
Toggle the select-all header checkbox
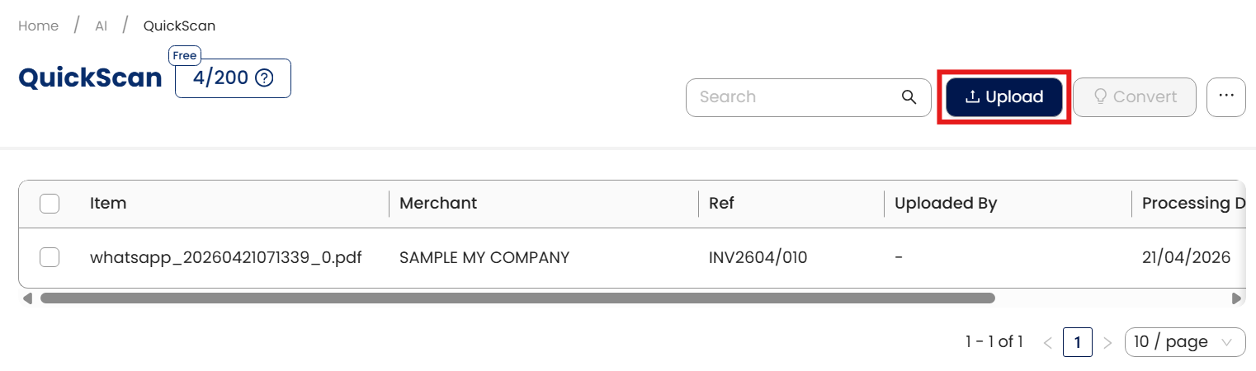[x=50, y=203]
